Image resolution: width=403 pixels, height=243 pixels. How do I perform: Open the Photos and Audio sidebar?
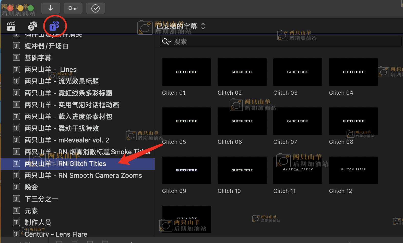click(32, 26)
